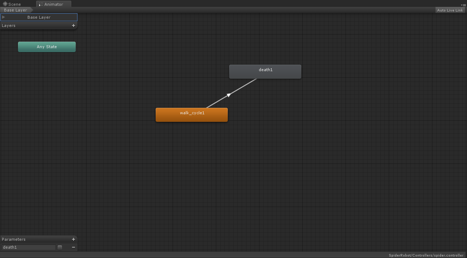Click the death1 parameter name field
The height and width of the screenshot is (258, 467).
[x=28, y=247]
